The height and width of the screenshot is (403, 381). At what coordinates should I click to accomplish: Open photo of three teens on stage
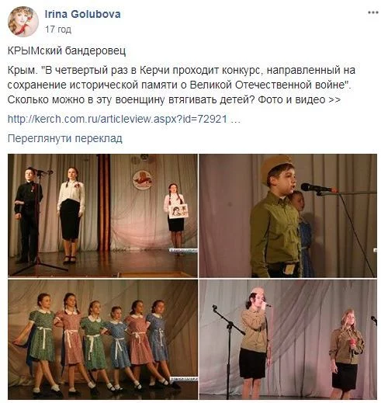(102, 216)
